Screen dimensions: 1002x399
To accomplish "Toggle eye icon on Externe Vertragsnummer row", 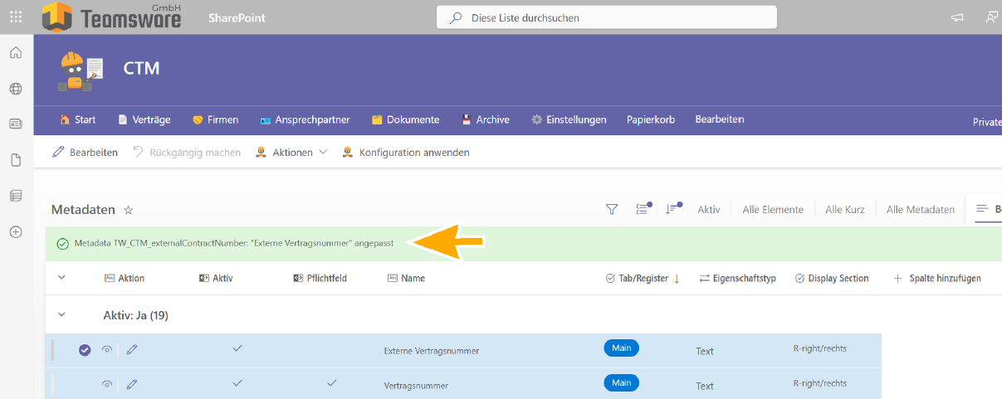I will coord(107,350).
